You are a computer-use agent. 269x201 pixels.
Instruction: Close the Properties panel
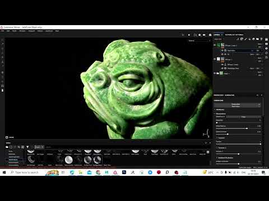click(262, 95)
